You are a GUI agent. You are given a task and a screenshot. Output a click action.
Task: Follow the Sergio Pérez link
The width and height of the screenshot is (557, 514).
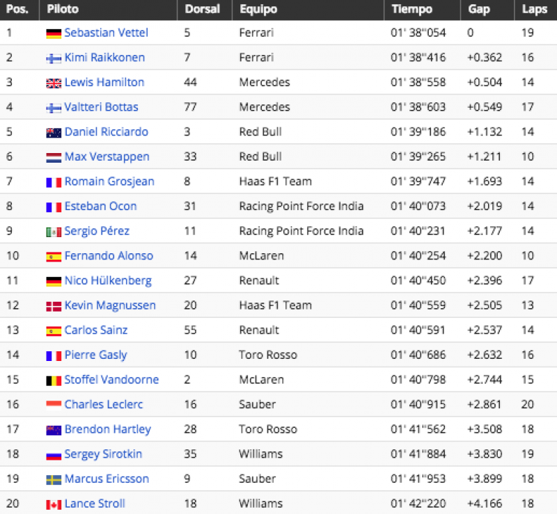(97, 231)
